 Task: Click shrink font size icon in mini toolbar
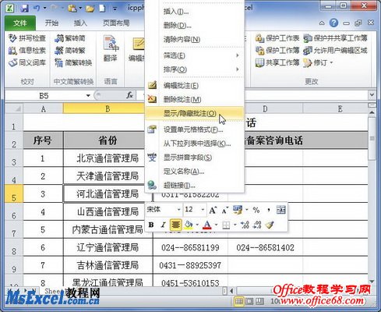coord(224,210)
